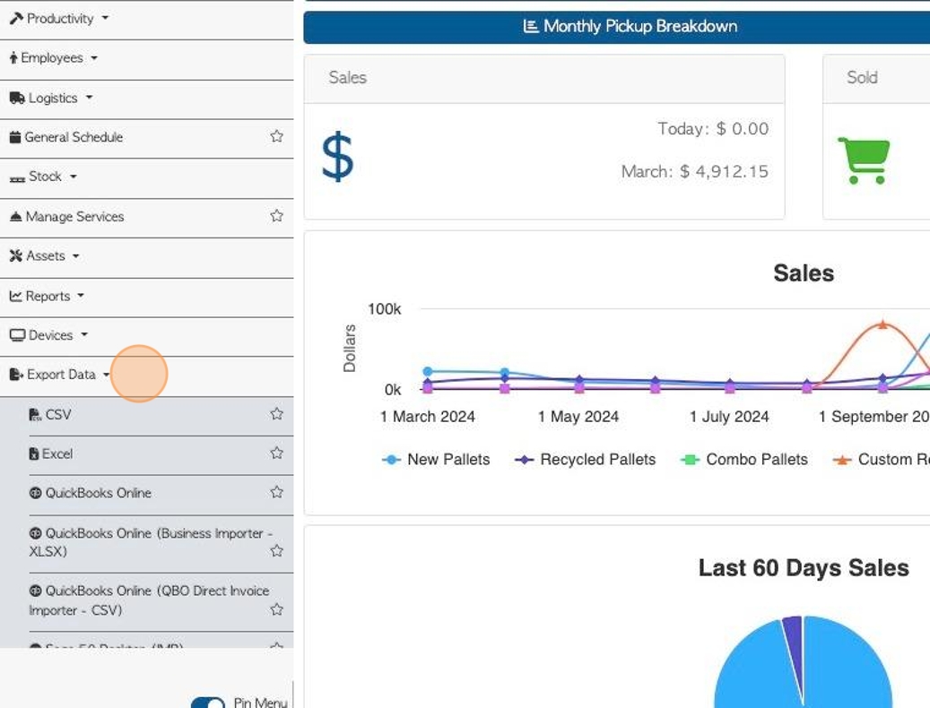Expand the Assets menu
Screen dimensions: 930x708
pyautogui.click(x=45, y=256)
